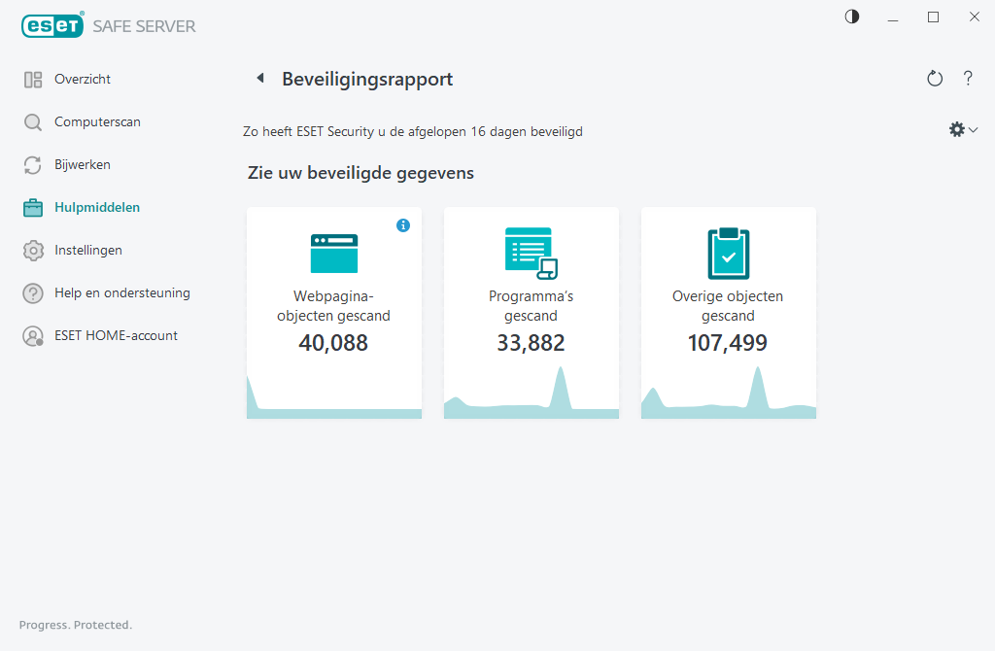Click the ESET logo
This screenshot has width=995, height=651.
point(52,25)
